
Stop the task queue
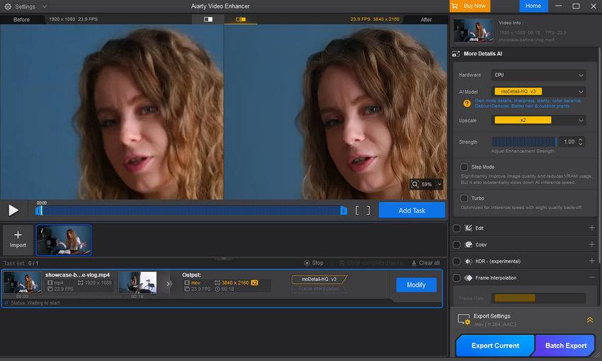pyautogui.click(x=314, y=263)
